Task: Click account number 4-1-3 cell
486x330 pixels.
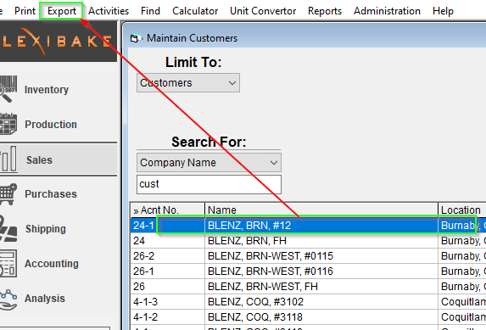Action: point(167,302)
